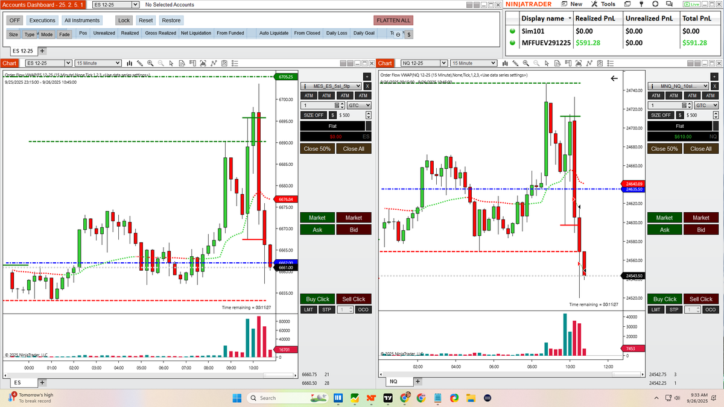Toggle OCO in NQ chart trader
This screenshot has height=407, width=724.
tap(711, 309)
